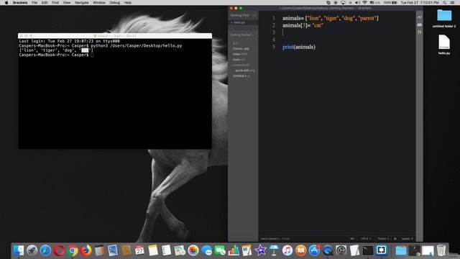Open the Python language dropdown in status bar
The image size is (460, 259).
pos(383,239)
